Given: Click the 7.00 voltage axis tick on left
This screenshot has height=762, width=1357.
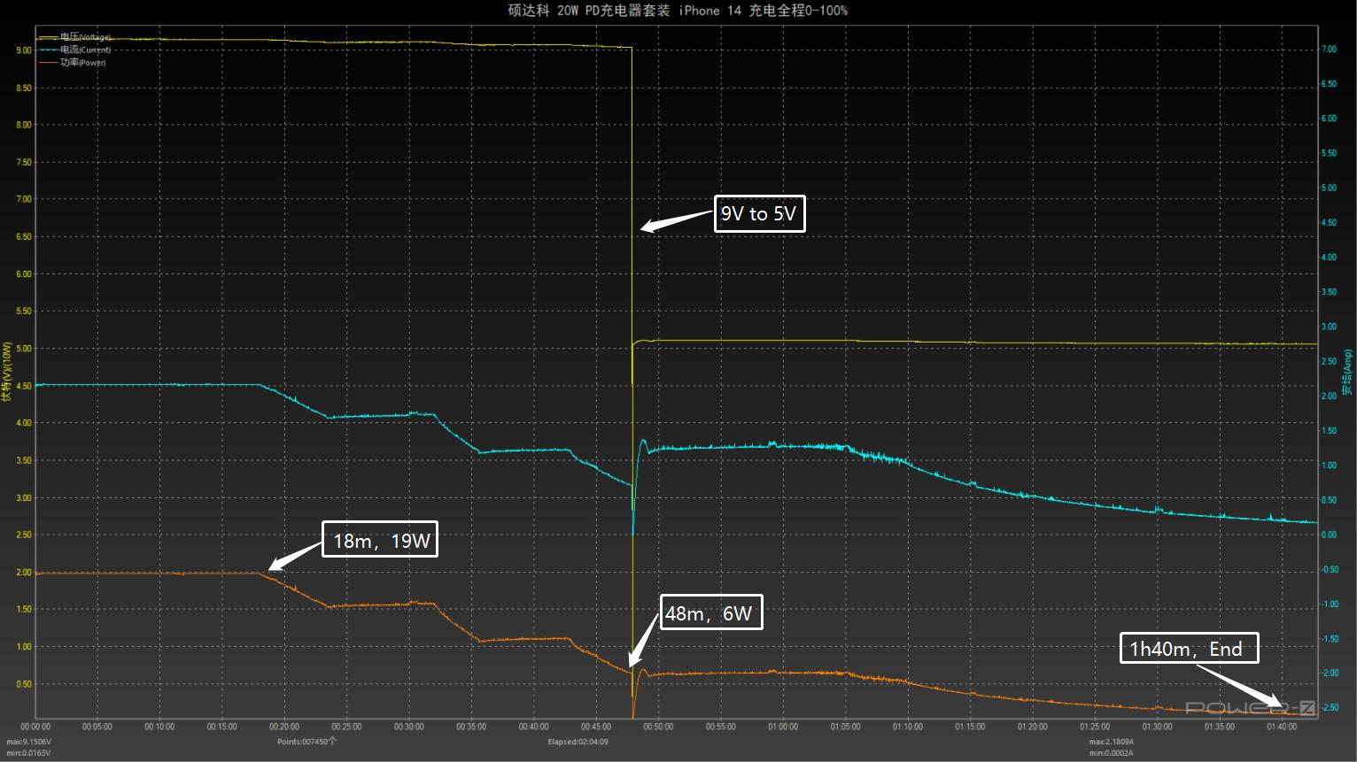Looking at the screenshot, I should coord(24,199).
